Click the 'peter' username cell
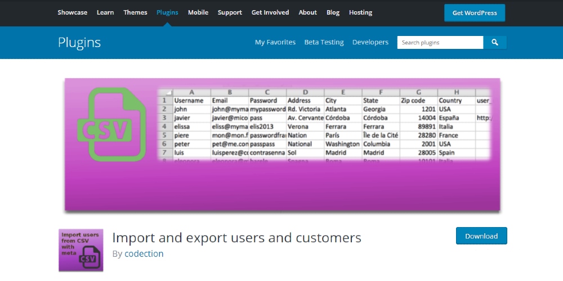Image resolution: width=563 pixels, height=281 pixels. point(192,144)
